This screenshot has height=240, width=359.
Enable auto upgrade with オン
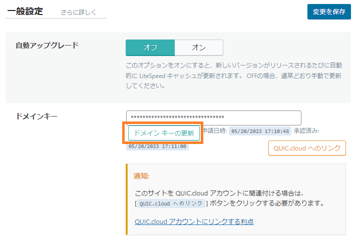pyautogui.click(x=199, y=47)
